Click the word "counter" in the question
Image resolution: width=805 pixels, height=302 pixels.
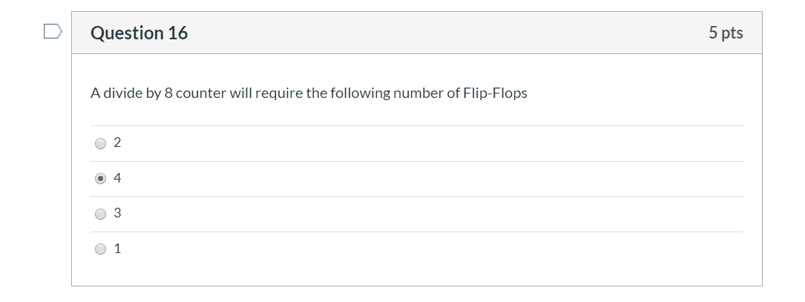[201, 93]
